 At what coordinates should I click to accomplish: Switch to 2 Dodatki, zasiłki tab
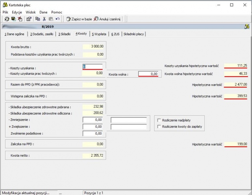coord(42,34)
